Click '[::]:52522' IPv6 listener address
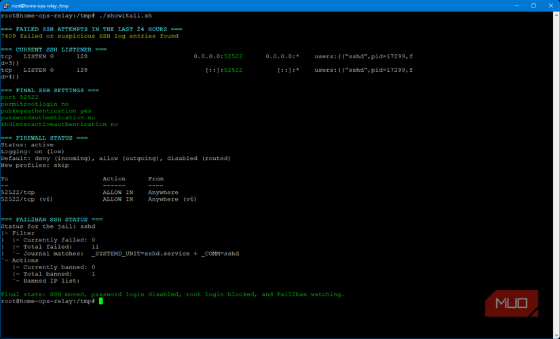The width and height of the screenshot is (560, 339). (224, 70)
